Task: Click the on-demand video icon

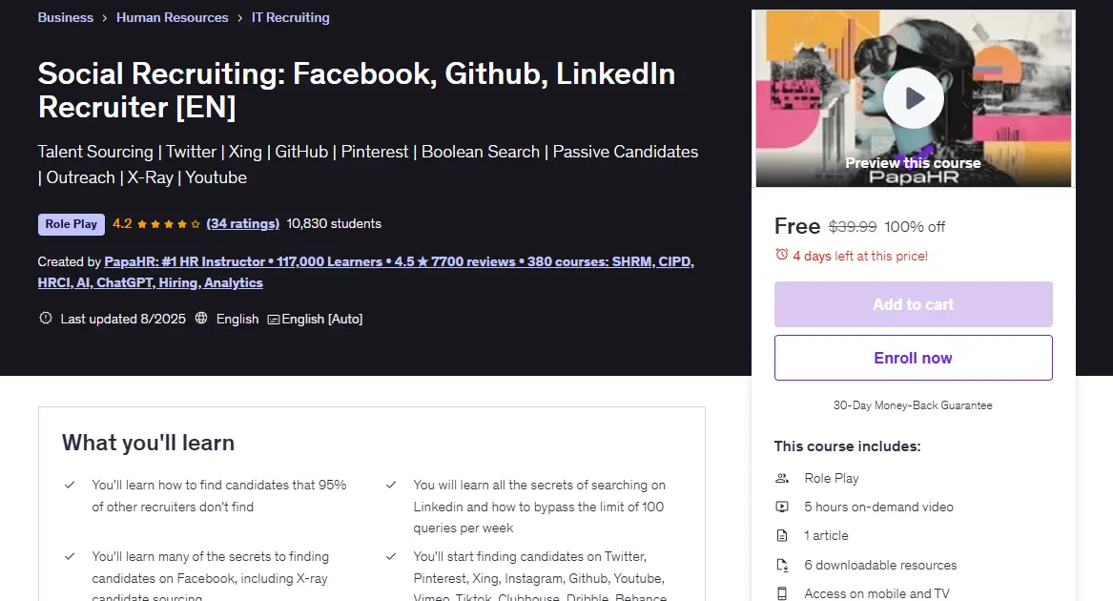Action: [782, 507]
